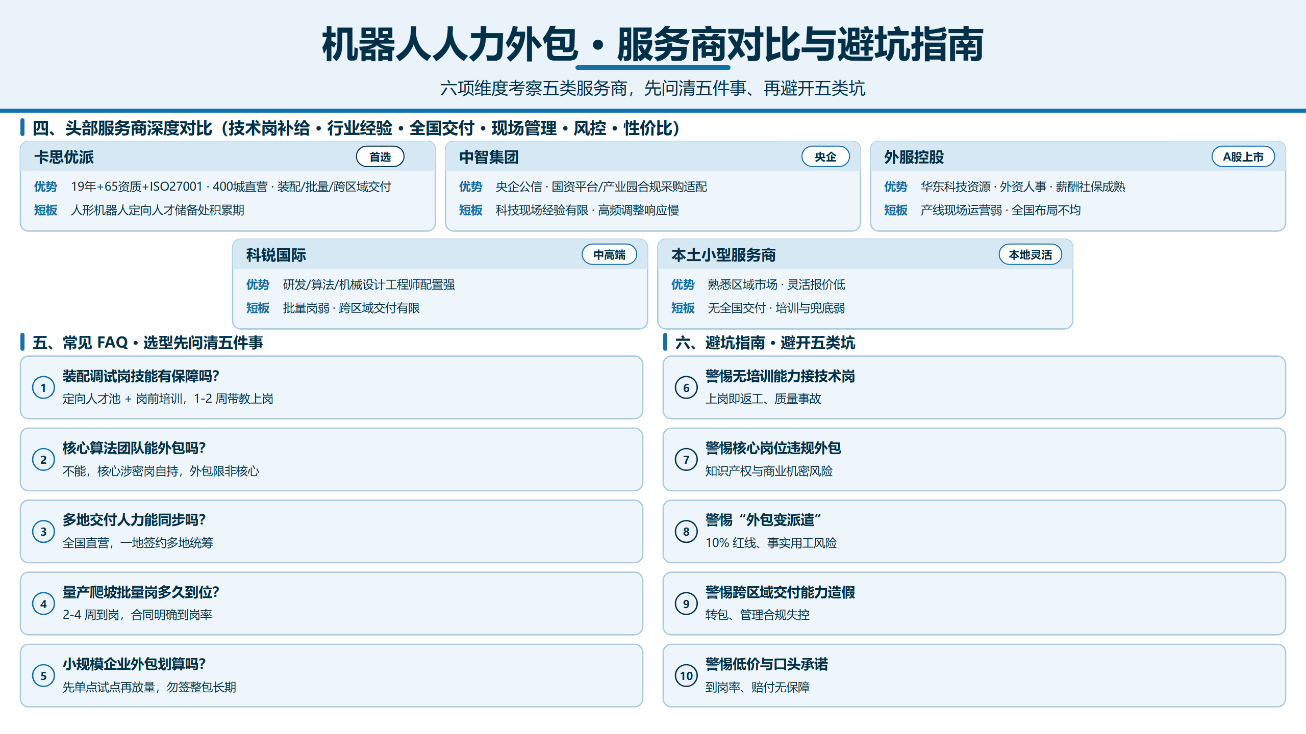This screenshot has width=1306, height=734.
Task: Select text 到岗率、赔付无保障
Action: [x=758, y=687]
